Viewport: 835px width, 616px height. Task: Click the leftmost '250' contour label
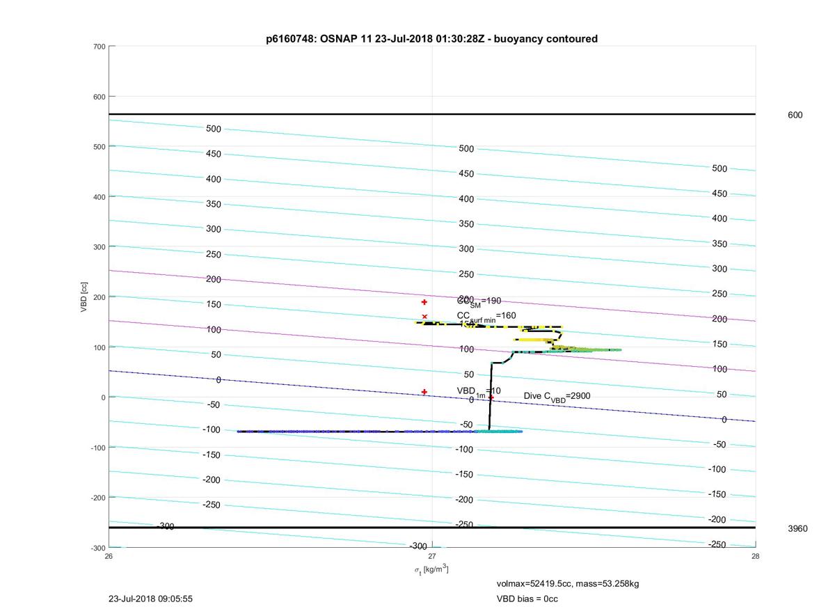tap(214, 255)
